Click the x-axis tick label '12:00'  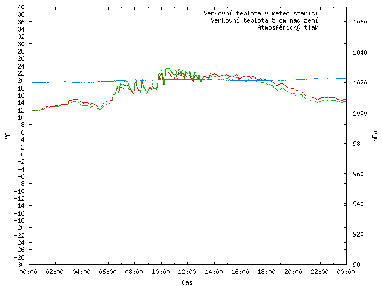click(187, 272)
